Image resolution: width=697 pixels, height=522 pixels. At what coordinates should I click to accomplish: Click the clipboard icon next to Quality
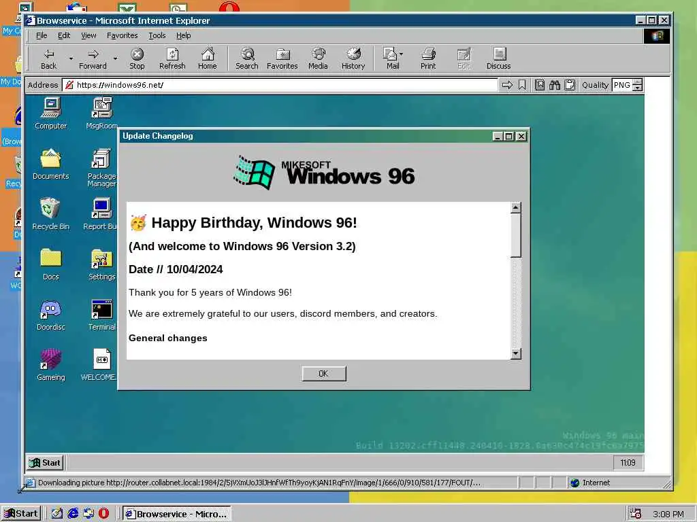click(x=570, y=85)
